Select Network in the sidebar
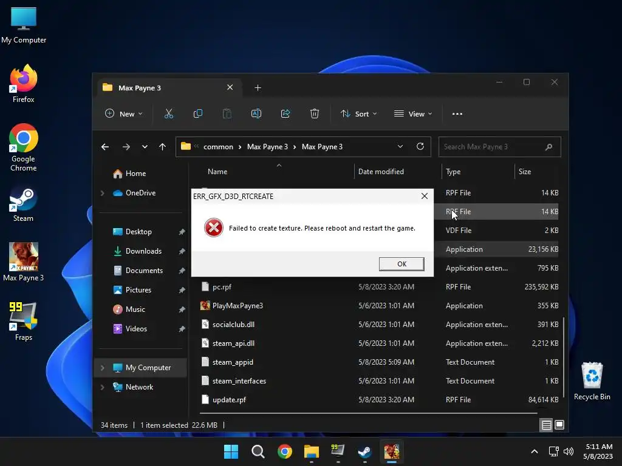 click(139, 387)
